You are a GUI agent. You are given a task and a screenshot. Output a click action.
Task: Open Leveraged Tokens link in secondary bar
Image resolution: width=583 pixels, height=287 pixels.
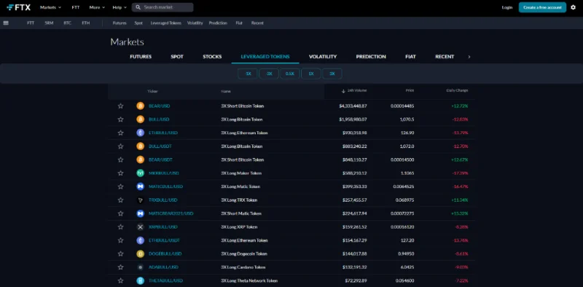pos(166,23)
